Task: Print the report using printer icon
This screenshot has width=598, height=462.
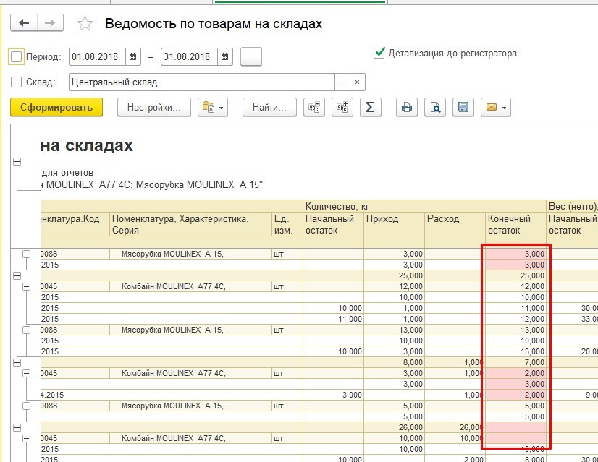Action: pyautogui.click(x=407, y=108)
